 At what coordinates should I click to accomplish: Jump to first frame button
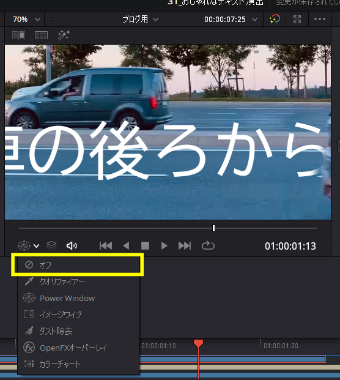click(x=106, y=246)
